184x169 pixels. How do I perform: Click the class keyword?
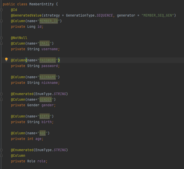coord(22,4)
